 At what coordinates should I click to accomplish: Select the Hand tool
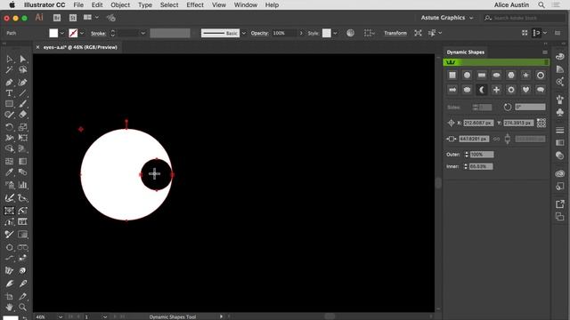coord(9,307)
